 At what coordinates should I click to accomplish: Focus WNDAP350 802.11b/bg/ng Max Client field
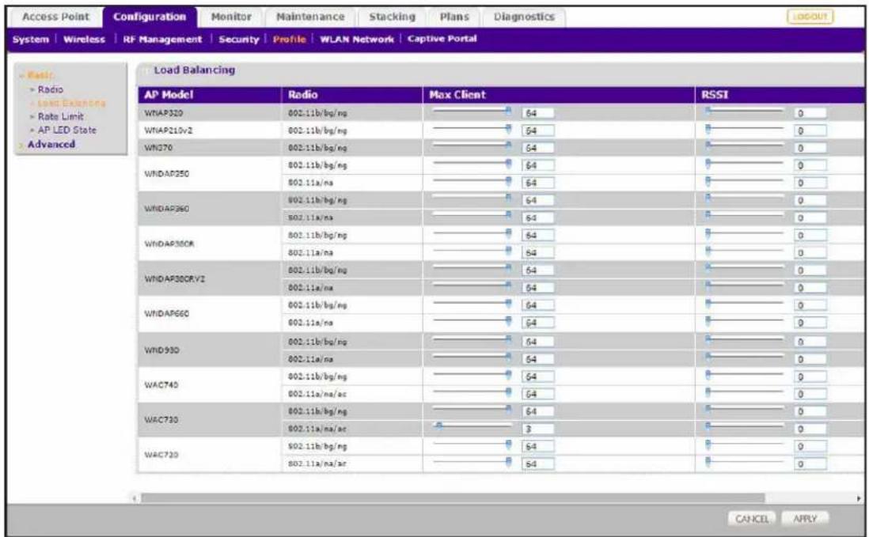click(537, 165)
